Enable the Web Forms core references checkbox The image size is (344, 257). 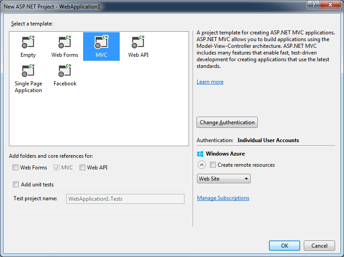click(16, 168)
